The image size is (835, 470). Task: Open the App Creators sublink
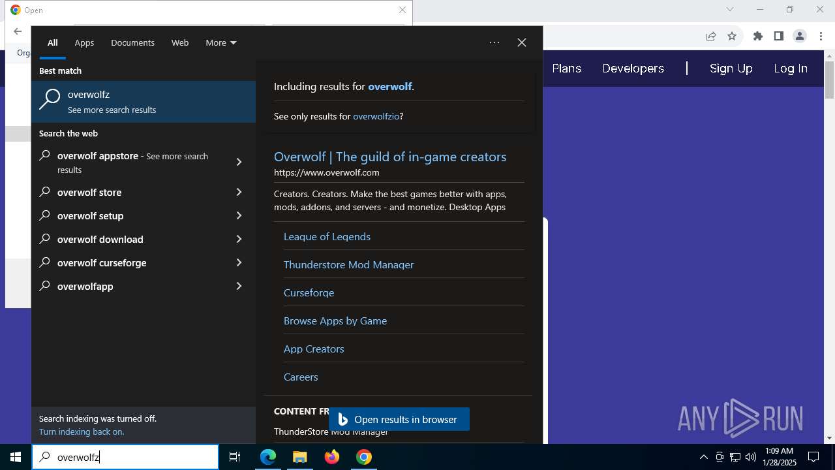click(314, 349)
